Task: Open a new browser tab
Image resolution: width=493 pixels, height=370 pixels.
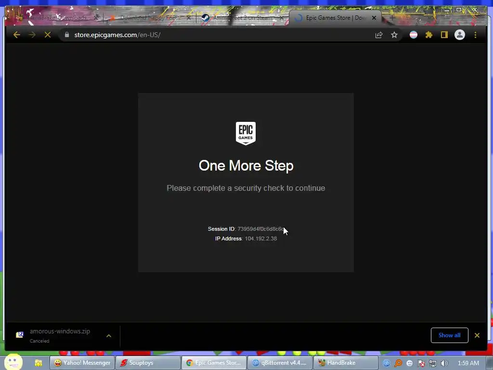Action: tap(392, 18)
